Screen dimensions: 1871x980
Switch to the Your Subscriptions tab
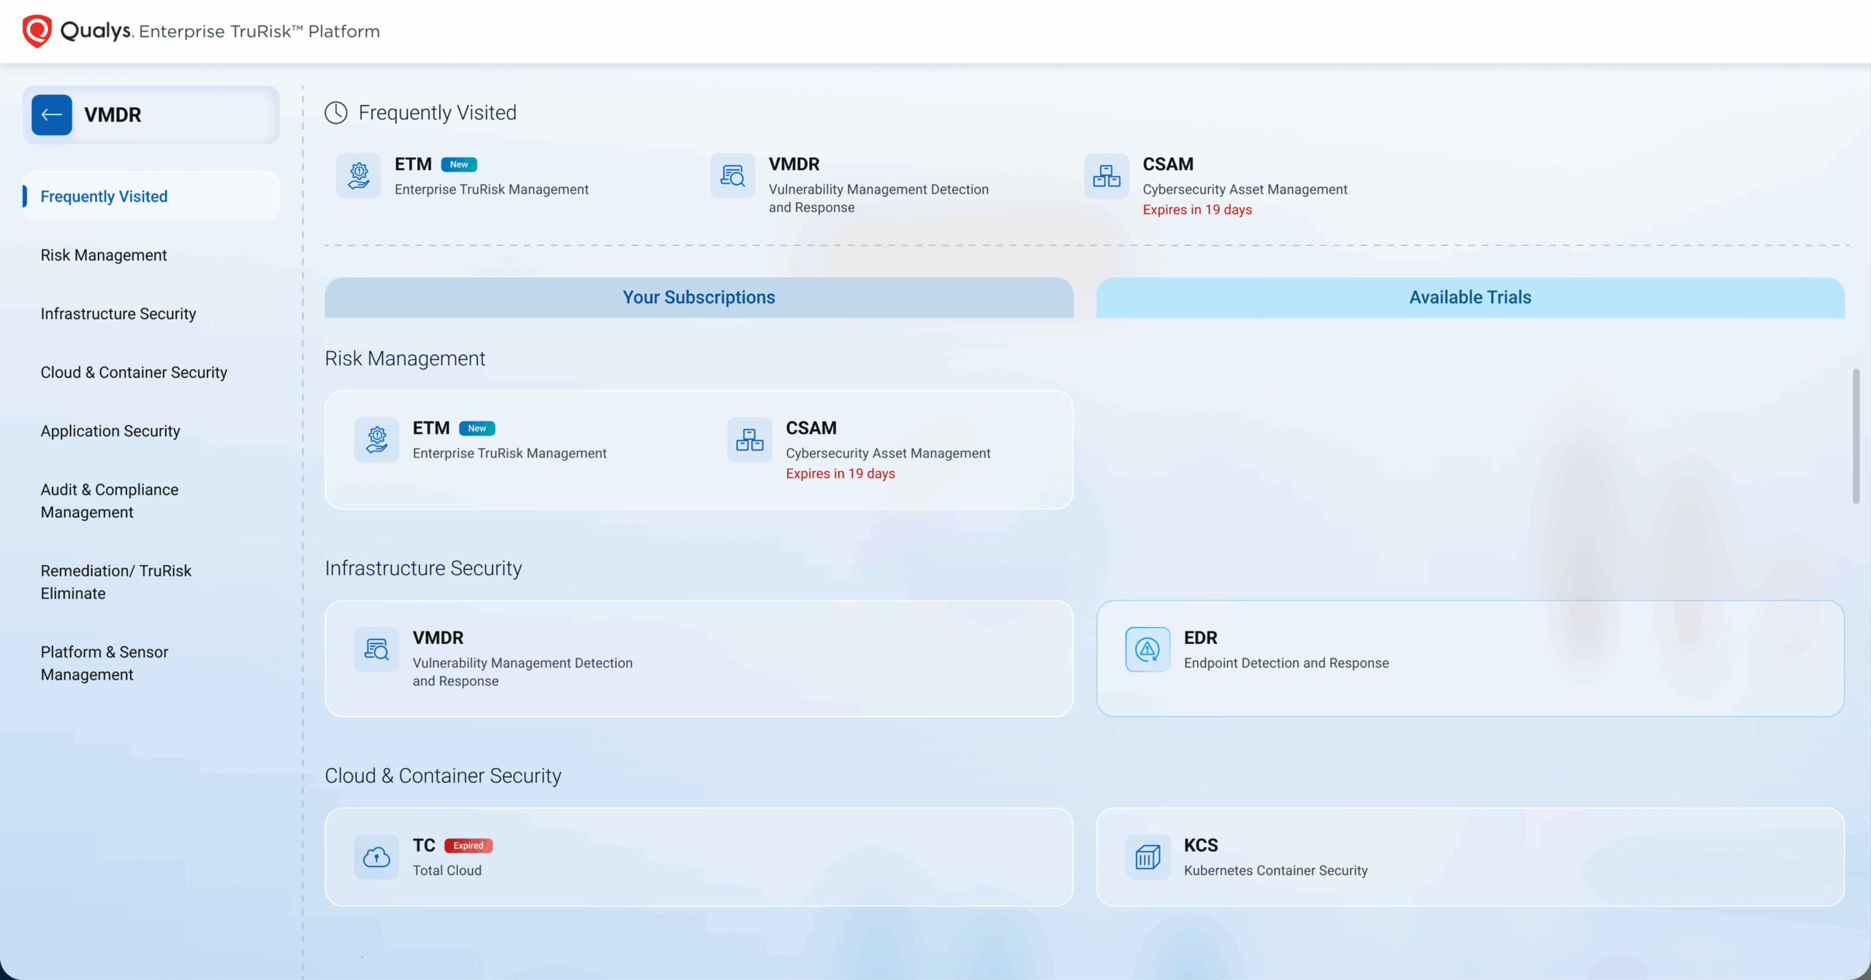pyautogui.click(x=699, y=297)
